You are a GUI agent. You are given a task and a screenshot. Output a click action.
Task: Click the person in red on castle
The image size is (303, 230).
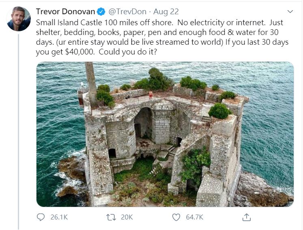pos(150,95)
